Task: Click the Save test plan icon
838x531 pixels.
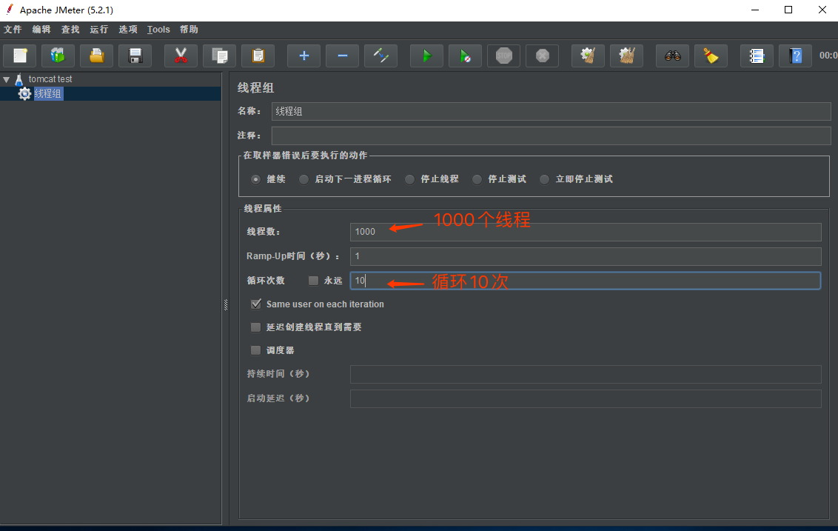Action: pos(135,56)
